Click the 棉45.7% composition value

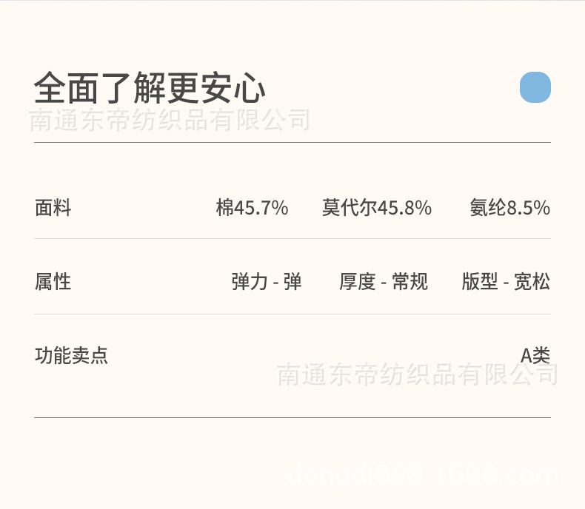pos(252,208)
